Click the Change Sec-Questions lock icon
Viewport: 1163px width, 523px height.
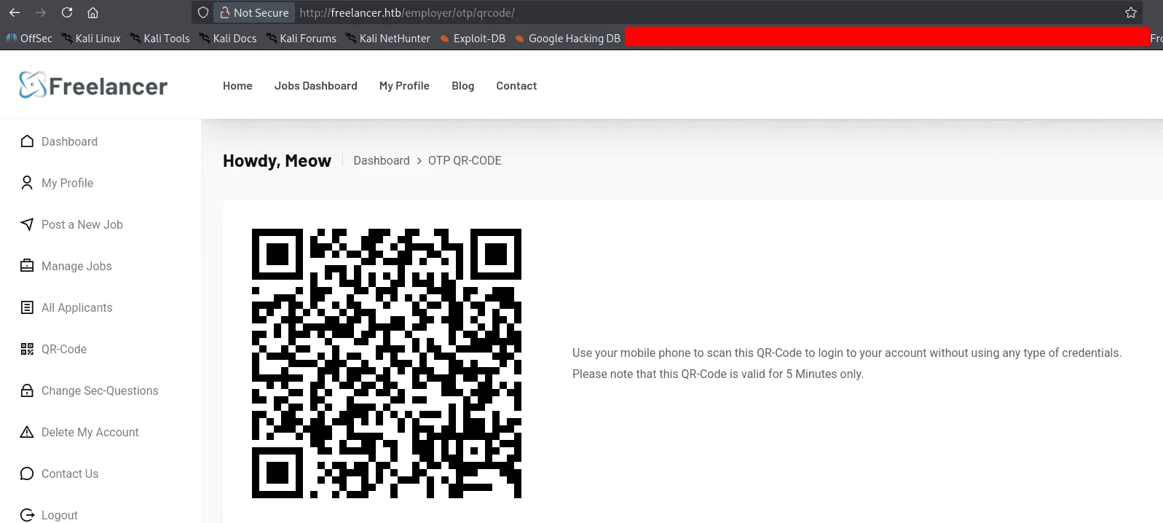coord(27,390)
